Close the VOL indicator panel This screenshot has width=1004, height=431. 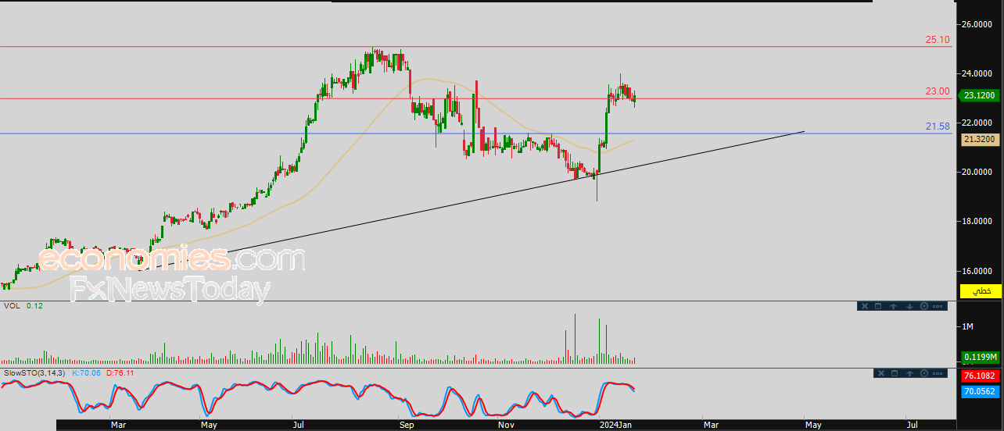point(865,306)
